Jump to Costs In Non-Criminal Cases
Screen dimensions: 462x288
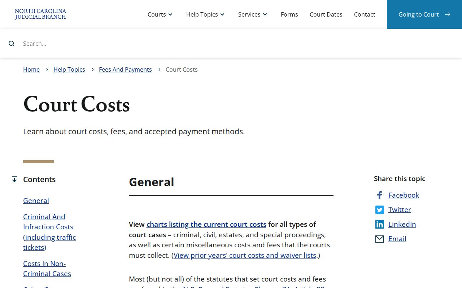(x=47, y=269)
